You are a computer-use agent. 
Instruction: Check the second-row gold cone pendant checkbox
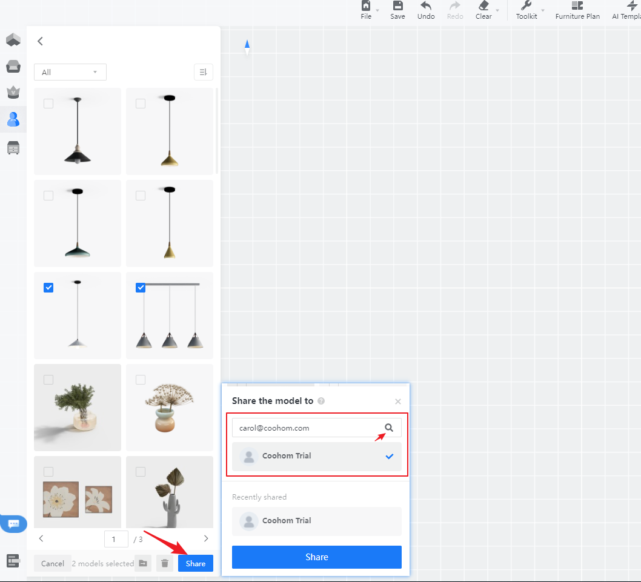tap(140, 196)
